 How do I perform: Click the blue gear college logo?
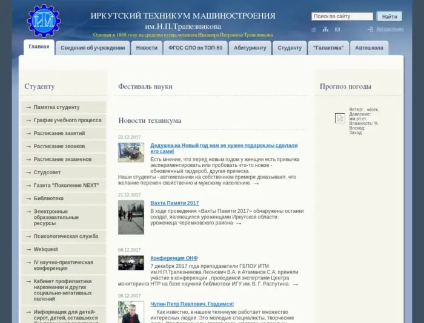tap(44, 21)
